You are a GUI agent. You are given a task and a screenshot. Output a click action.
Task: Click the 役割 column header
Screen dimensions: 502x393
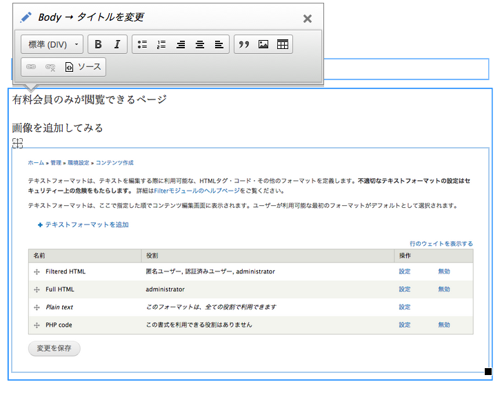(152, 256)
